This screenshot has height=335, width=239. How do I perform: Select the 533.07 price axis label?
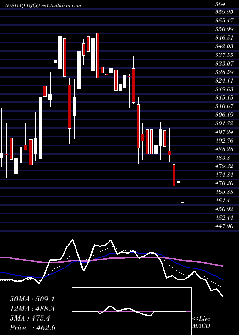tap(224, 64)
